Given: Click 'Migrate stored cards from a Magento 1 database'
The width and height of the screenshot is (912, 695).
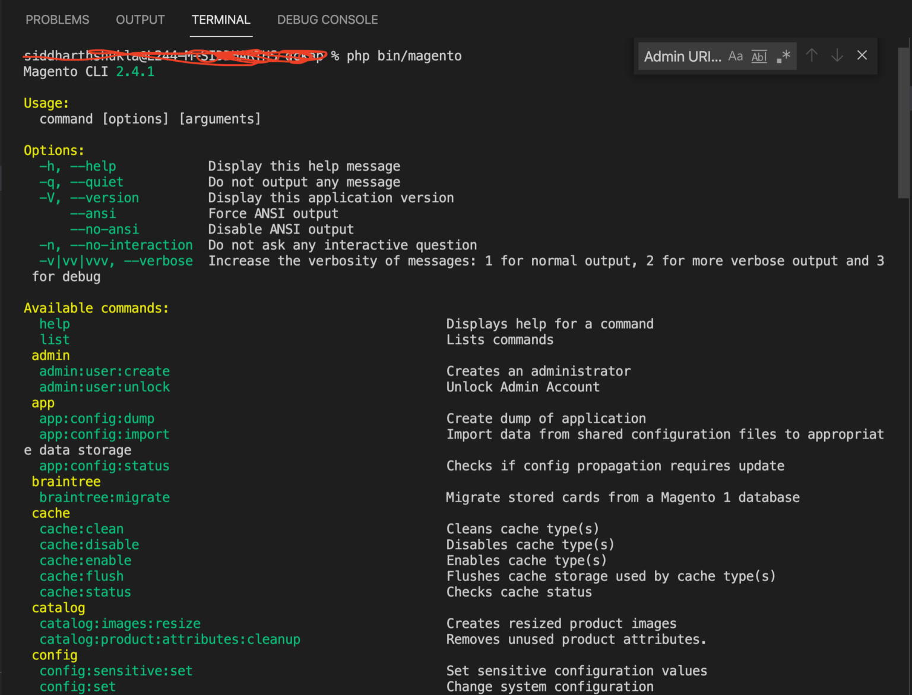Looking at the screenshot, I should pos(623,497).
